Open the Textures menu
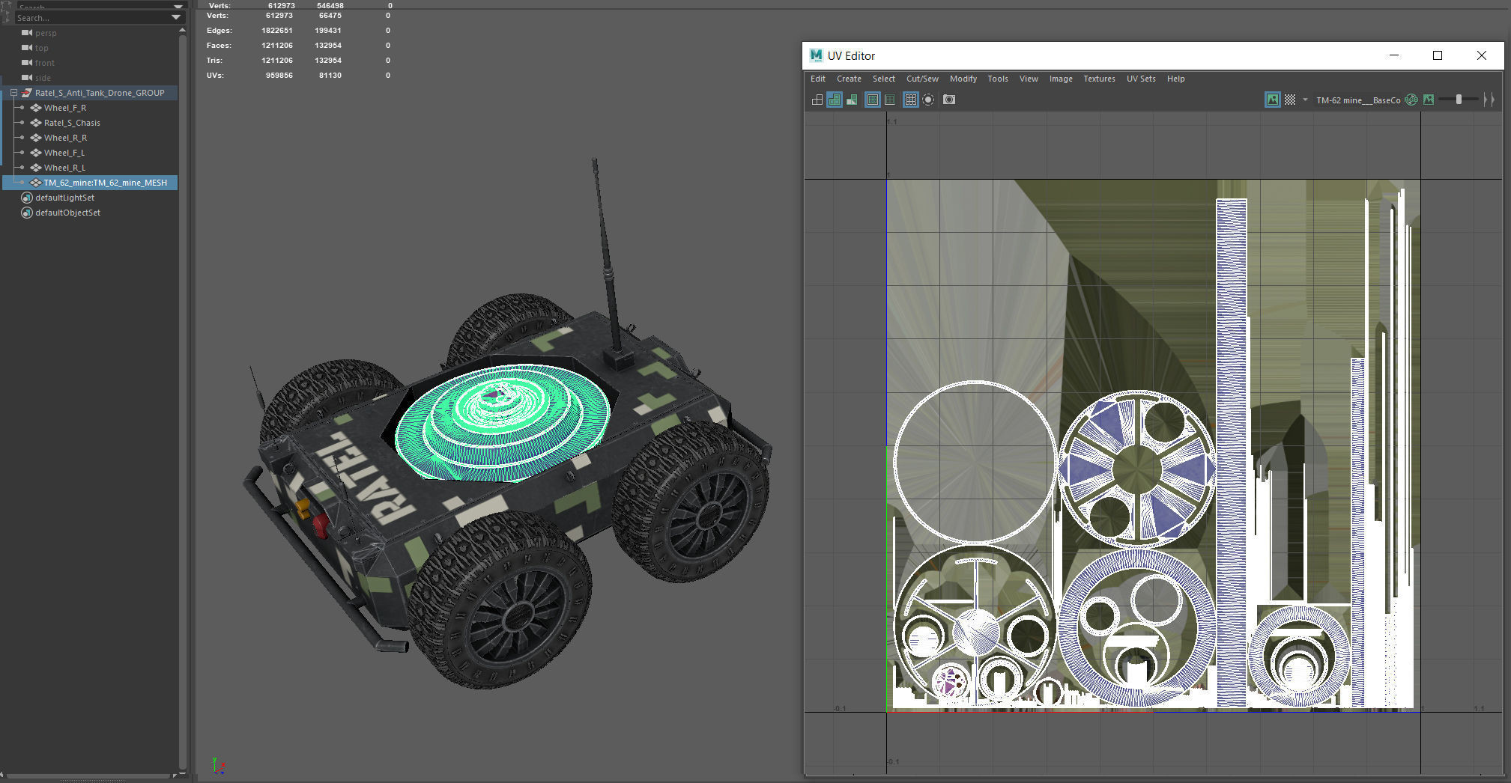 point(1099,79)
